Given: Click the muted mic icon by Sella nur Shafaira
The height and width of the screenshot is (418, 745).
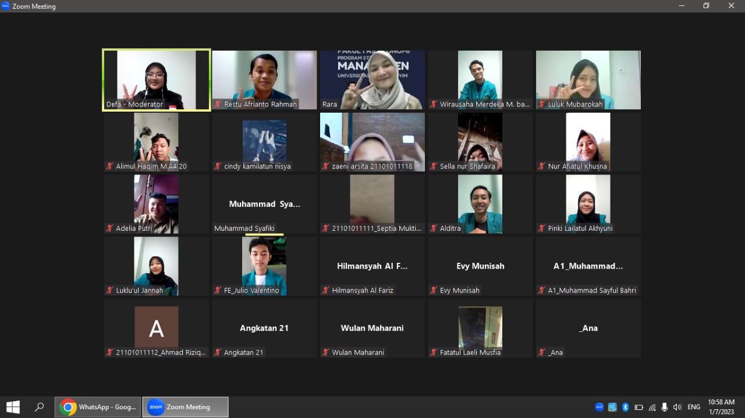Looking at the screenshot, I should point(434,166).
